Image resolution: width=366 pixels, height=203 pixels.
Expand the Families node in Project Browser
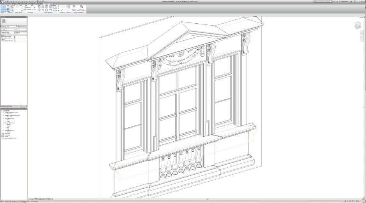(2, 135)
